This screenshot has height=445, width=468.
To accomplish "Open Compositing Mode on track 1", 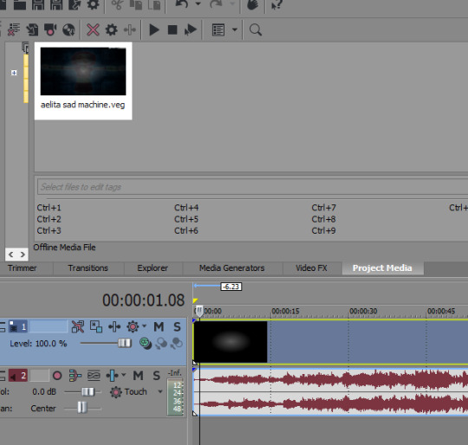I will (146, 343).
